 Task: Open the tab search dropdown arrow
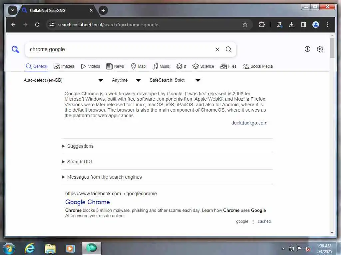13,10
